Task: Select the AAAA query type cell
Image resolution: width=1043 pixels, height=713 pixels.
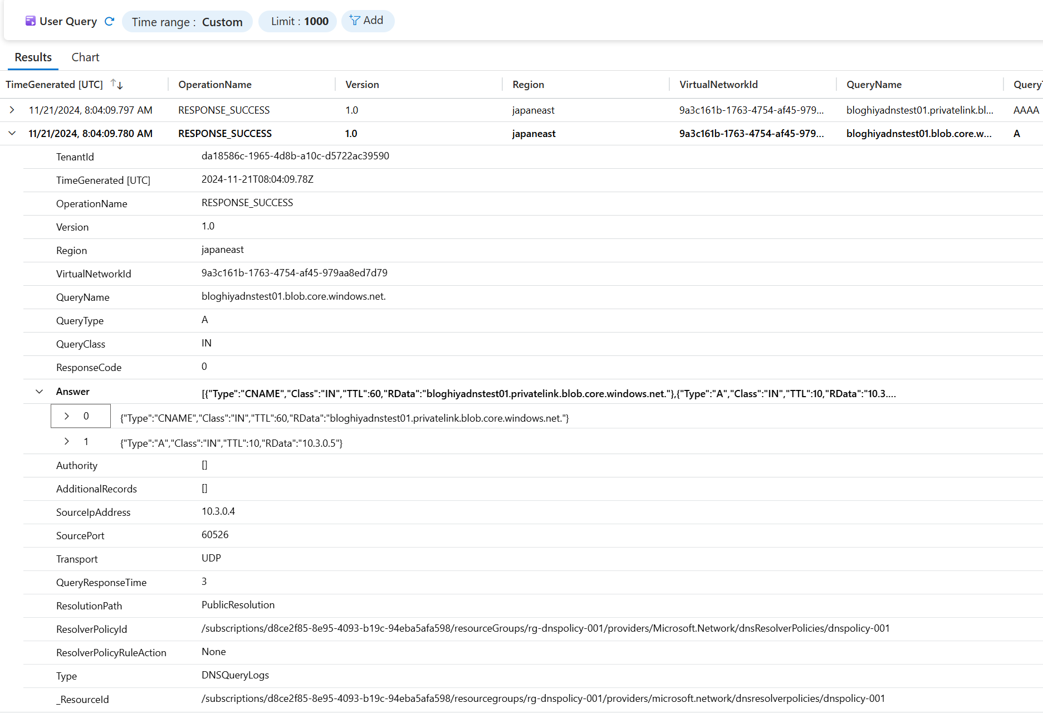Action: point(1026,110)
